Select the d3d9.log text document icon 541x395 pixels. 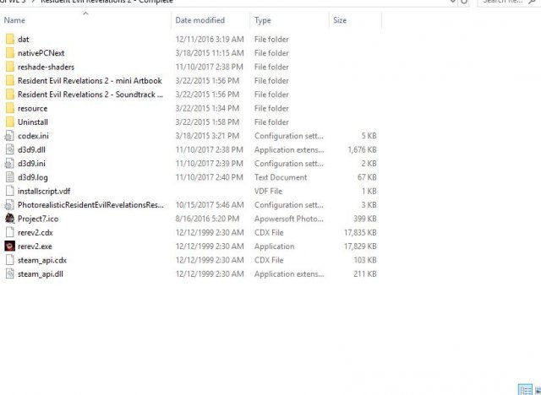[9, 177]
